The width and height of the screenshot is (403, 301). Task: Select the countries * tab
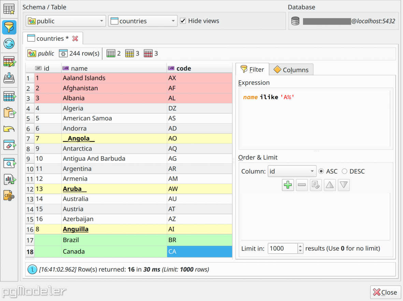point(53,38)
